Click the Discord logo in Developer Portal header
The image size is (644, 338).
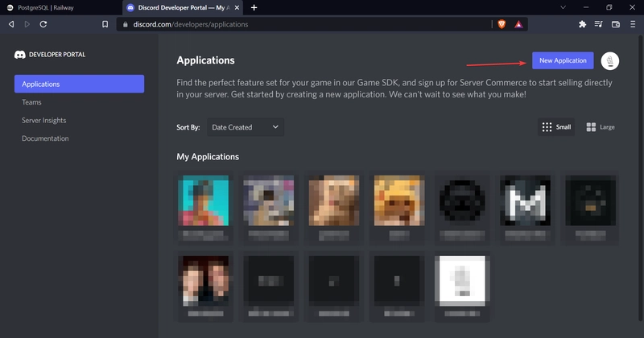point(19,55)
